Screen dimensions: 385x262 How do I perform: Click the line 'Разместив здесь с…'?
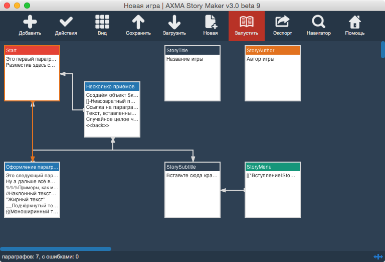coord(31,65)
